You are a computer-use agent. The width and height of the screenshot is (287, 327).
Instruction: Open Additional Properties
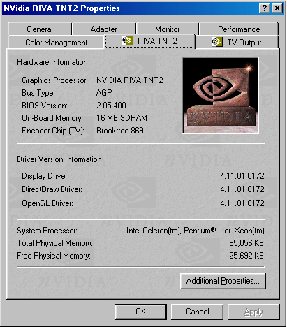coord(223,281)
